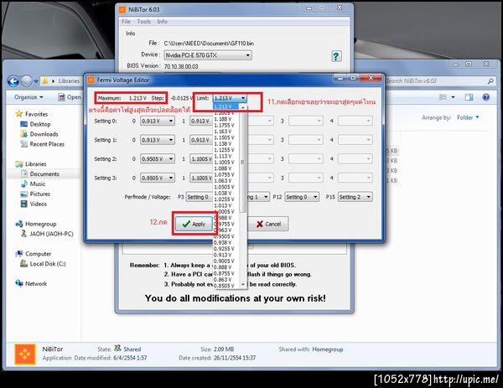Image resolution: width=503 pixels, height=388 pixels.
Task: Click the limit list scroll down arrow
Action: [243, 284]
